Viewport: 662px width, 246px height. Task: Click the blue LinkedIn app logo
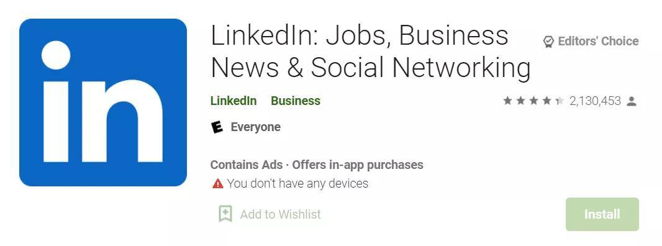click(103, 102)
